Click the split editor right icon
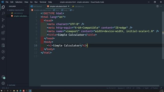This screenshot has height=92, width=164. click(157, 6)
